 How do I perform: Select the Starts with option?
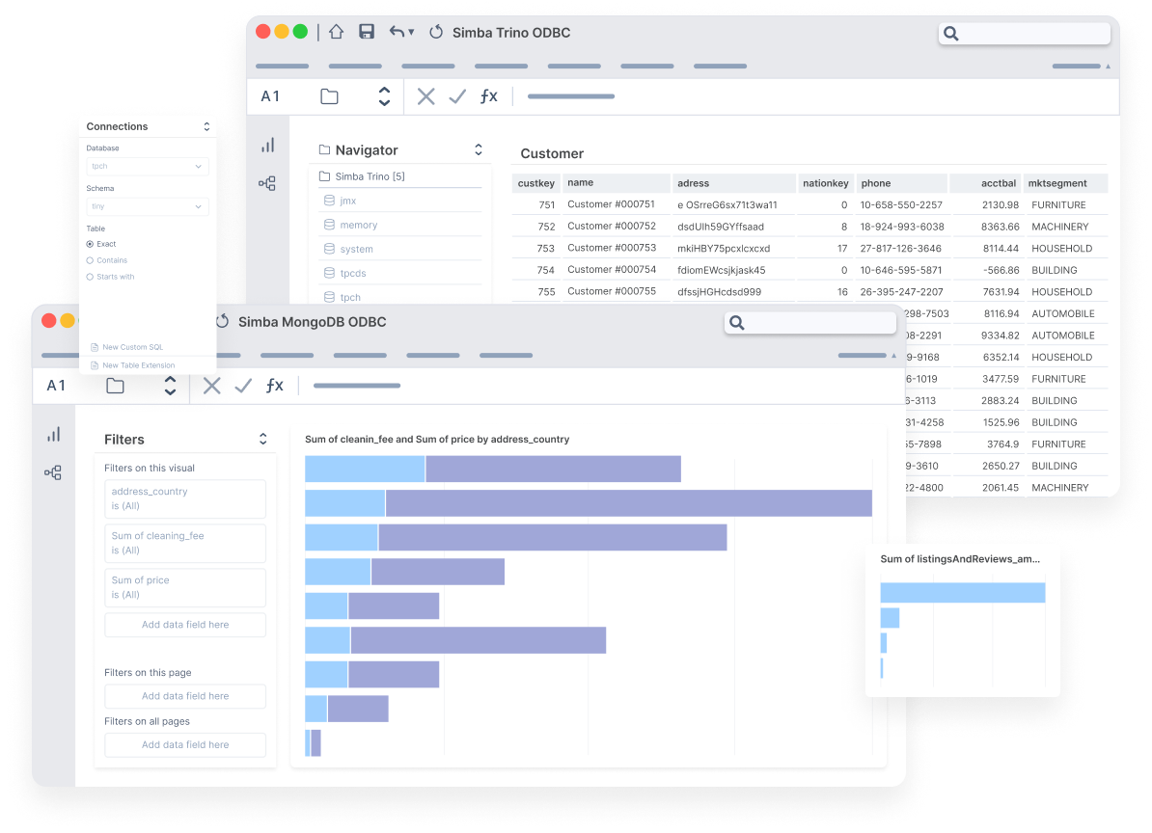(91, 277)
